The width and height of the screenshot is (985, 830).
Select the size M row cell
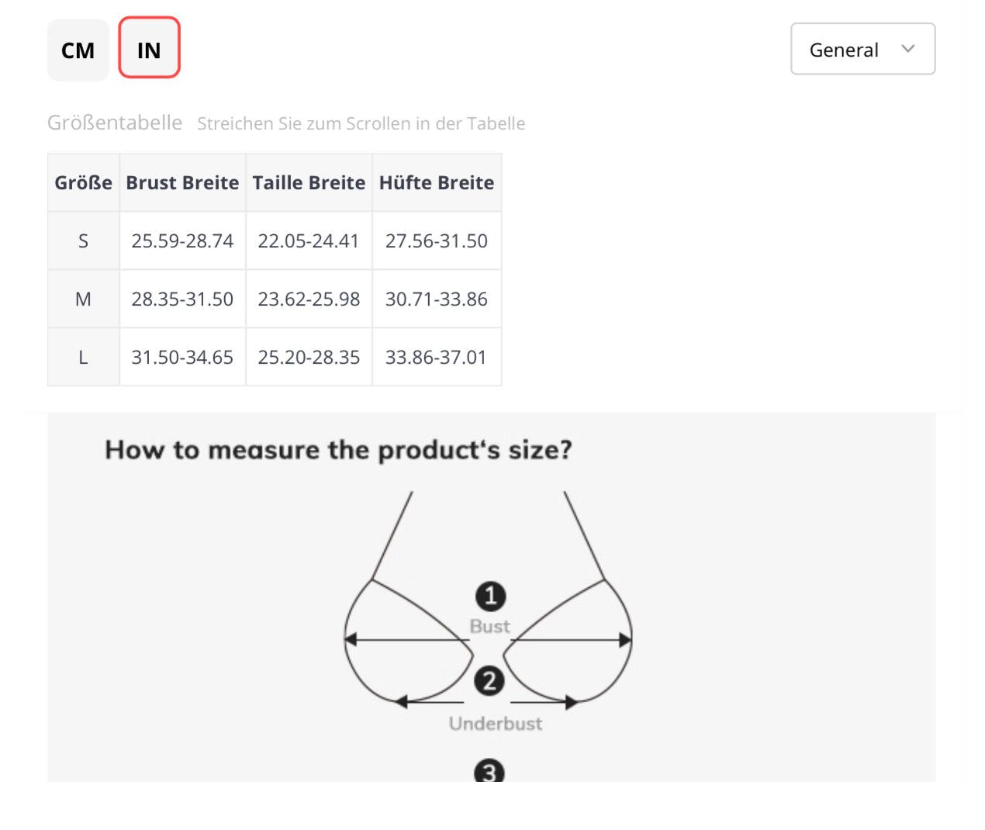83,299
